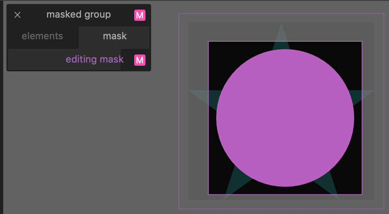This screenshot has width=389, height=214.
Task: Click the pink M badge beside masked group
Action: (139, 16)
